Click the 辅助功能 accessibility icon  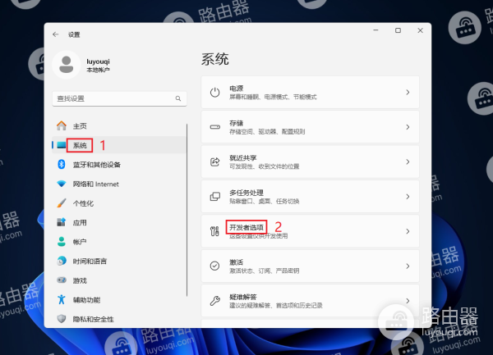(62, 299)
